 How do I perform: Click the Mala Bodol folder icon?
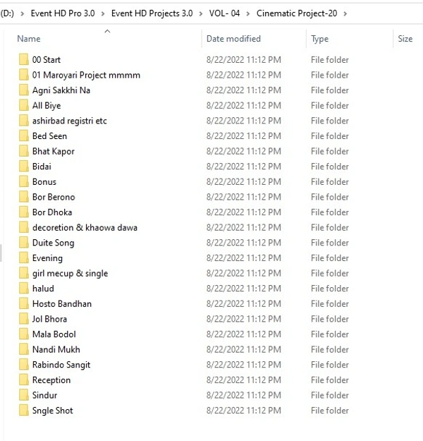click(x=23, y=334)
